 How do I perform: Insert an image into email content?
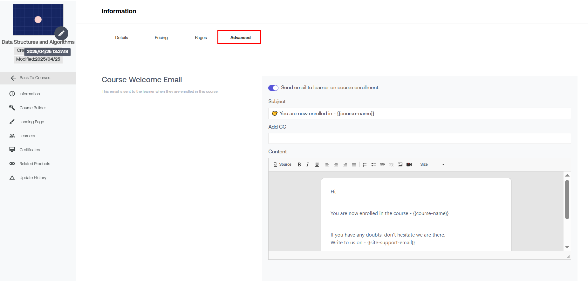pyautogui.click(x=400, y=164)
